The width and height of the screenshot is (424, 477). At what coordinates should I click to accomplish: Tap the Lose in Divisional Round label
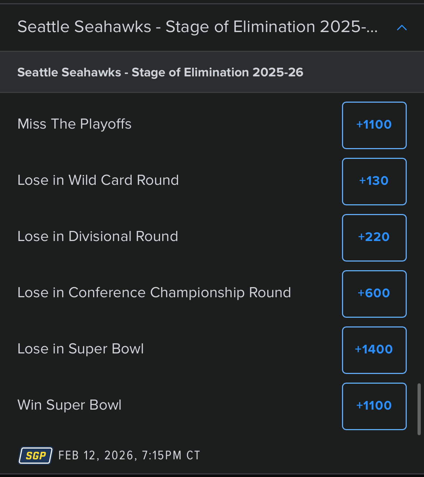tap(97, 236)
